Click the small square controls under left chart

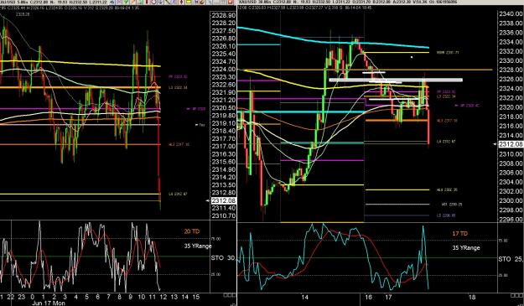(230, 295)
